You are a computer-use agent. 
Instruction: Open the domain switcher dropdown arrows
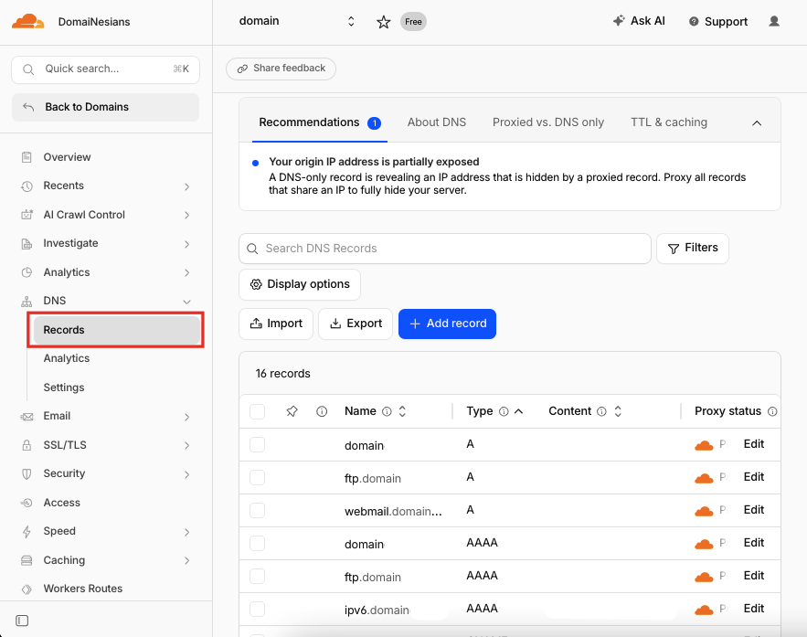[351, 21]
